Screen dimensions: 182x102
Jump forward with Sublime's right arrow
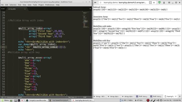(4, 9)
